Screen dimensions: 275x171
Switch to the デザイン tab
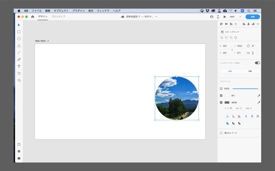tap(43, 17)
